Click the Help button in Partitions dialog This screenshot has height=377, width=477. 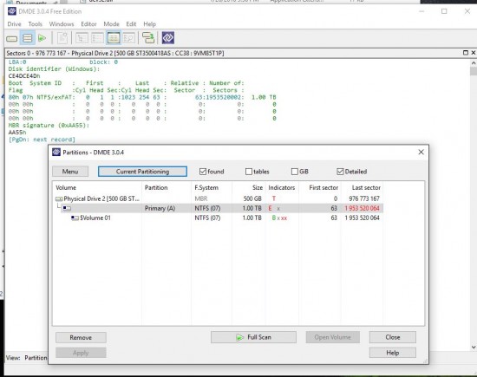coord(393,353)
